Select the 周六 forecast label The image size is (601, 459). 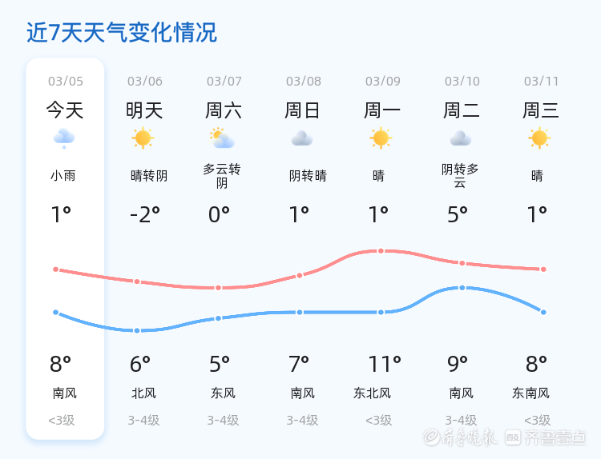click(224, 110)
